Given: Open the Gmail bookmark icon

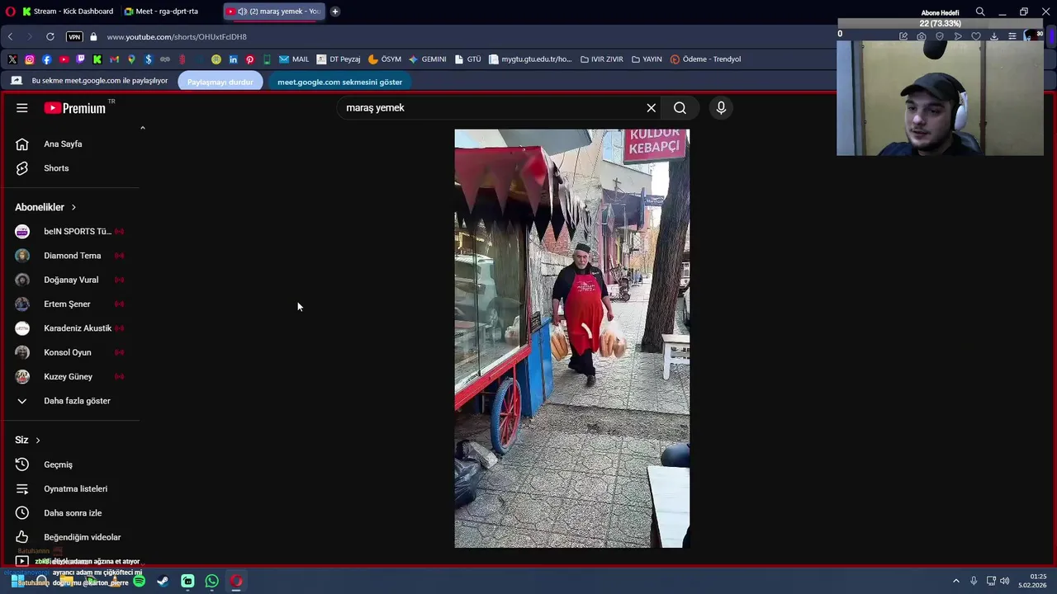Looking at the screenshot, I should point(114,59).
